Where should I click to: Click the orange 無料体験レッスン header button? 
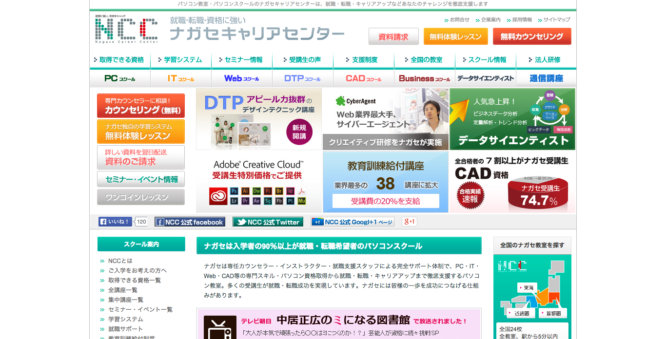(455, 37)
